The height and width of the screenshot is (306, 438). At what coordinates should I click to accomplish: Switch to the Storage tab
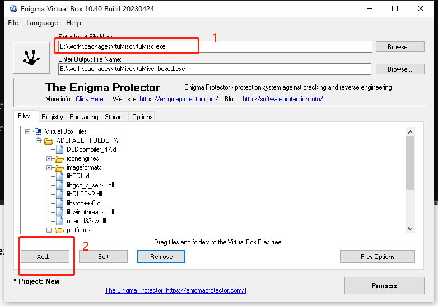tap(115, 117)
